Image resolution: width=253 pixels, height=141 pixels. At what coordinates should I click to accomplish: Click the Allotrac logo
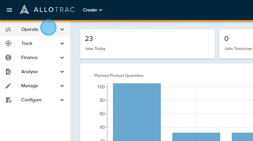click(x=47, y=10)
